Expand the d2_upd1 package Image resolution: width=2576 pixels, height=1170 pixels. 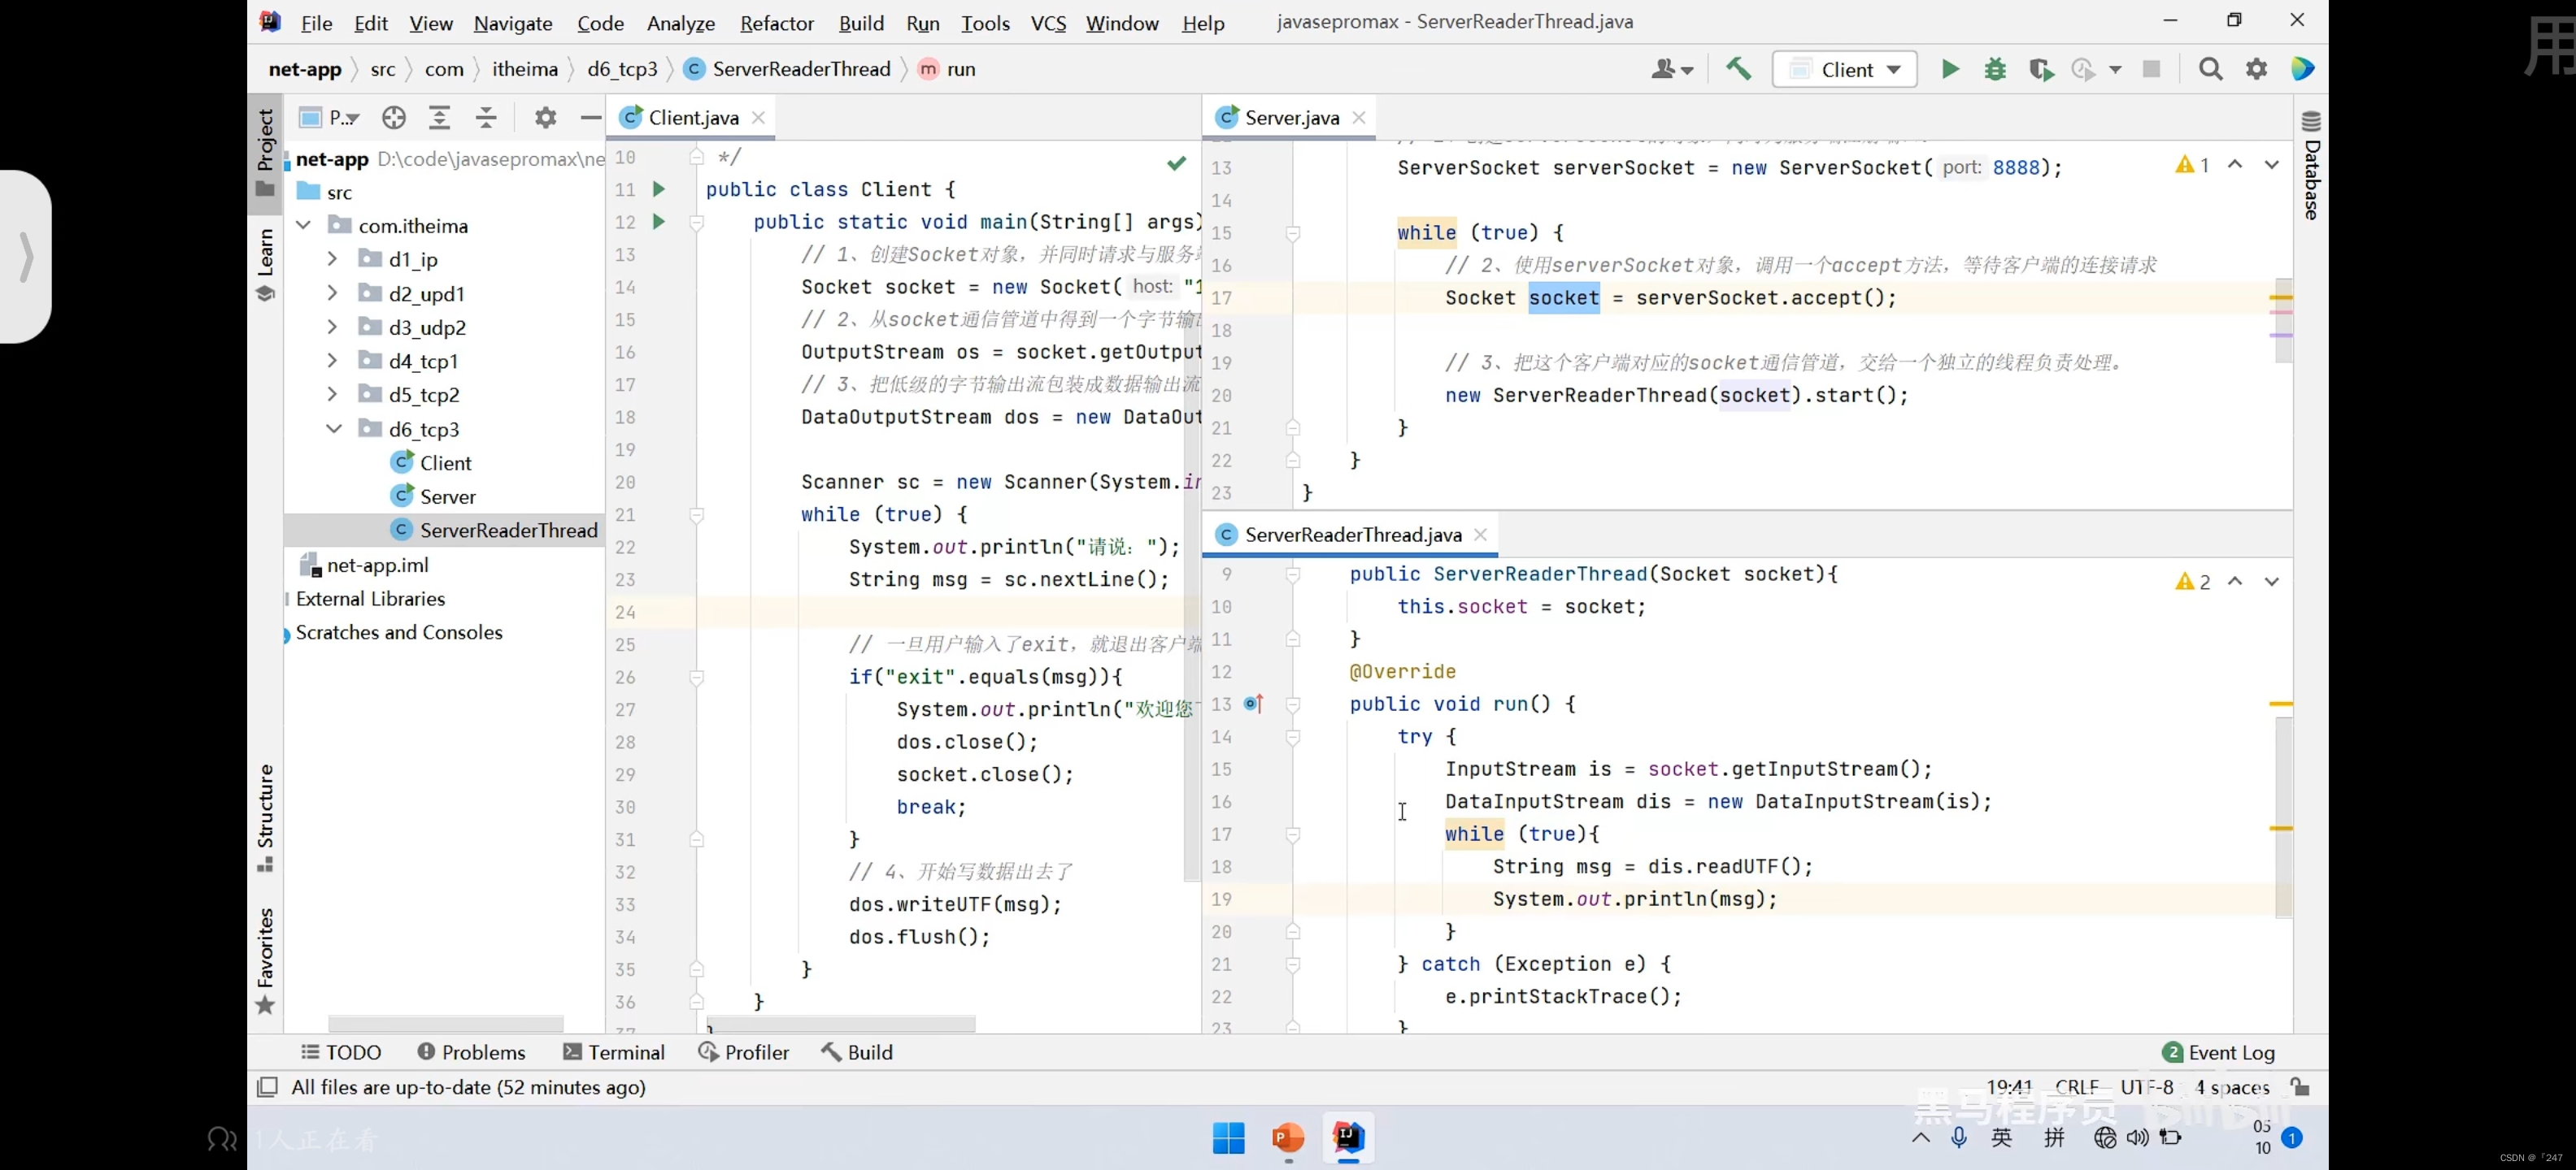332,294
